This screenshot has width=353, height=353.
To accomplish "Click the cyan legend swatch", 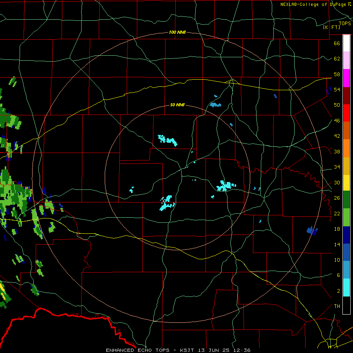I will coord(346,287).
